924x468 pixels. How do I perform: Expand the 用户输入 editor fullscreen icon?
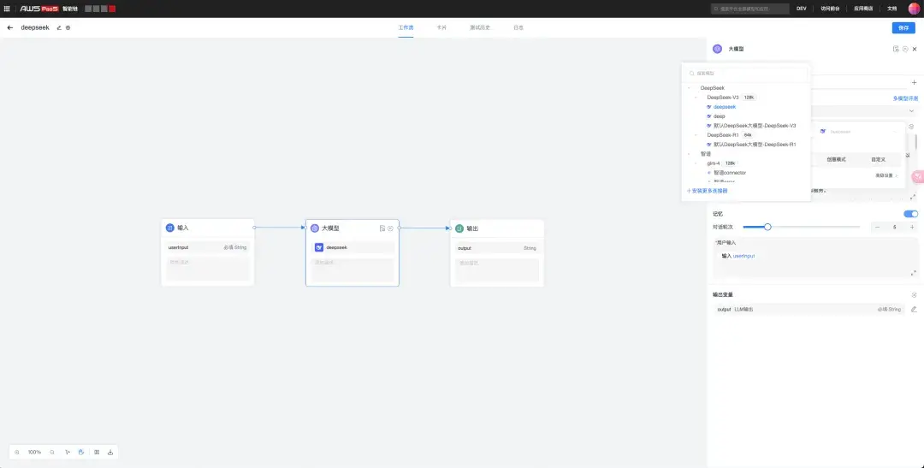[914, 272]
